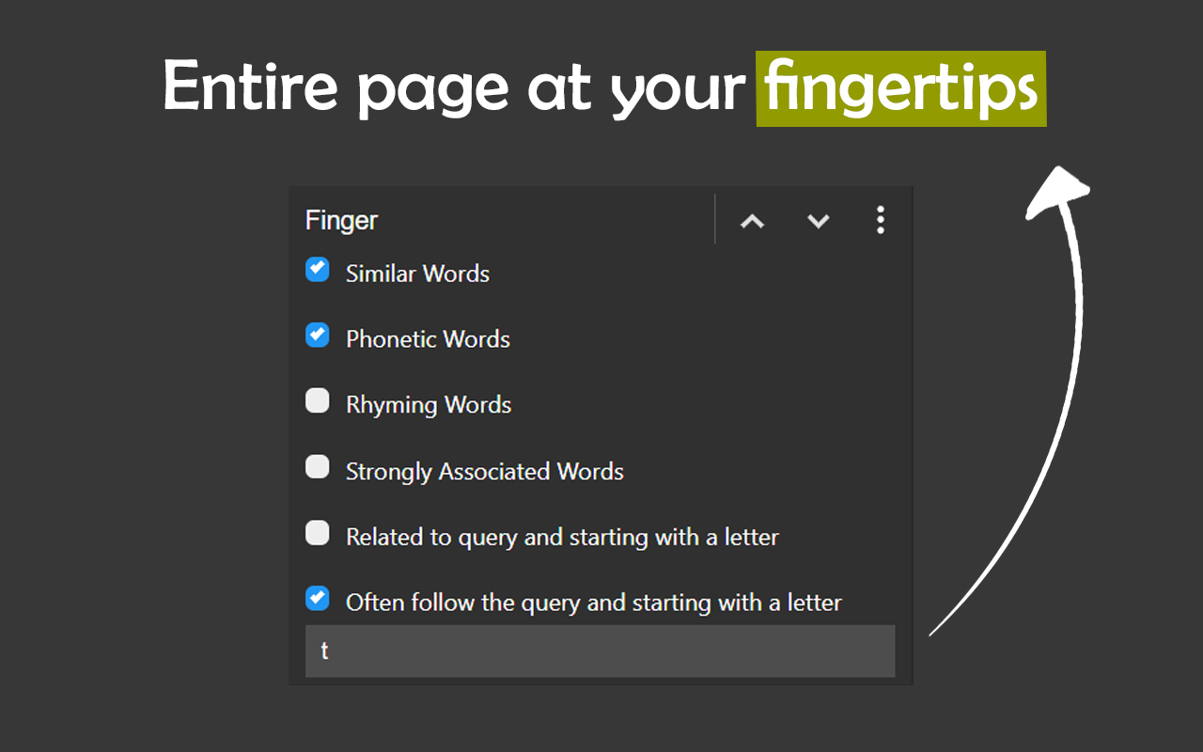Viewport: 1203px width, 752px height.
Task: Focus the letter input field containing t
Action: tap(600, 650)
